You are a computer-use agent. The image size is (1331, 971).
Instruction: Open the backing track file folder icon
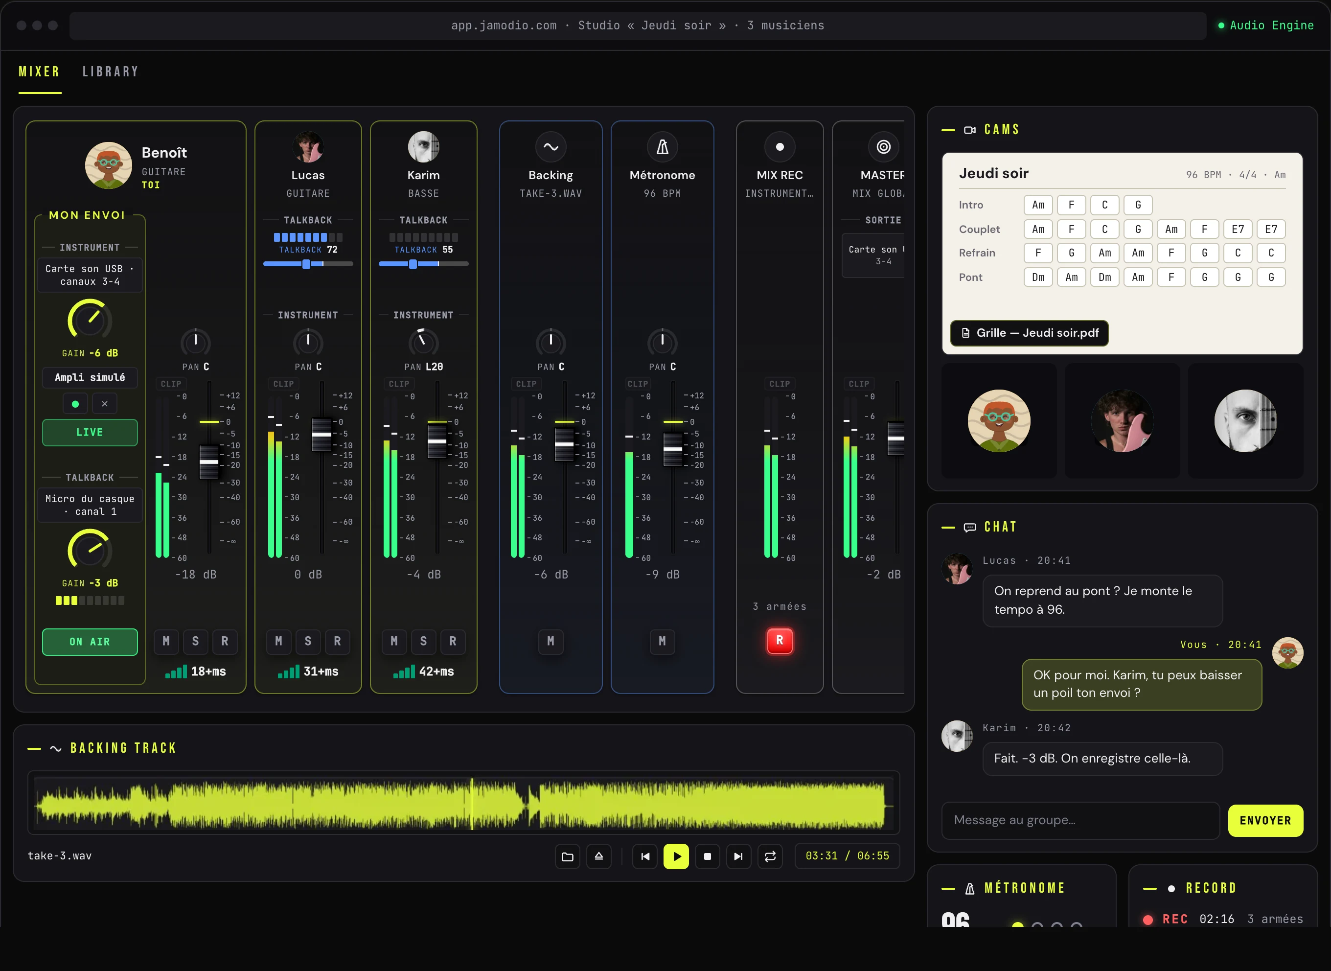pos(567,856)
